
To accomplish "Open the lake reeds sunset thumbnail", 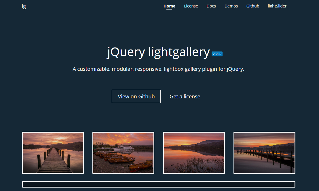I will pos(194,153).
